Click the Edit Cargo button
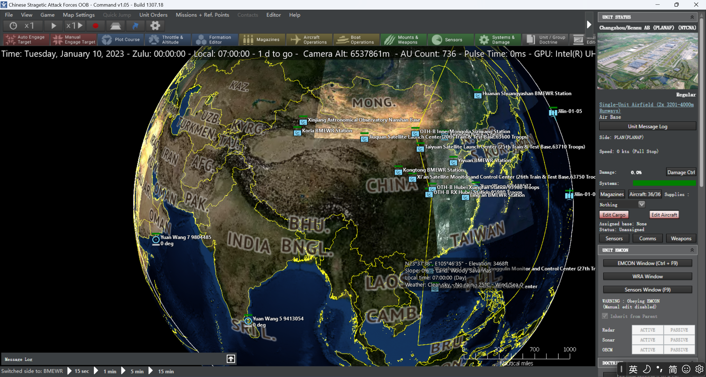The height and width of the screenshot is (377, 706). point(614,215)
